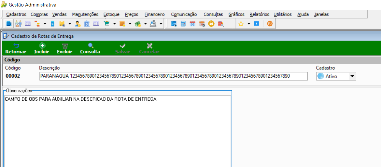Expand the favorites star dropdown arrow
The height and width of the screenshot is (167, 381).
[x=249, y=24]
